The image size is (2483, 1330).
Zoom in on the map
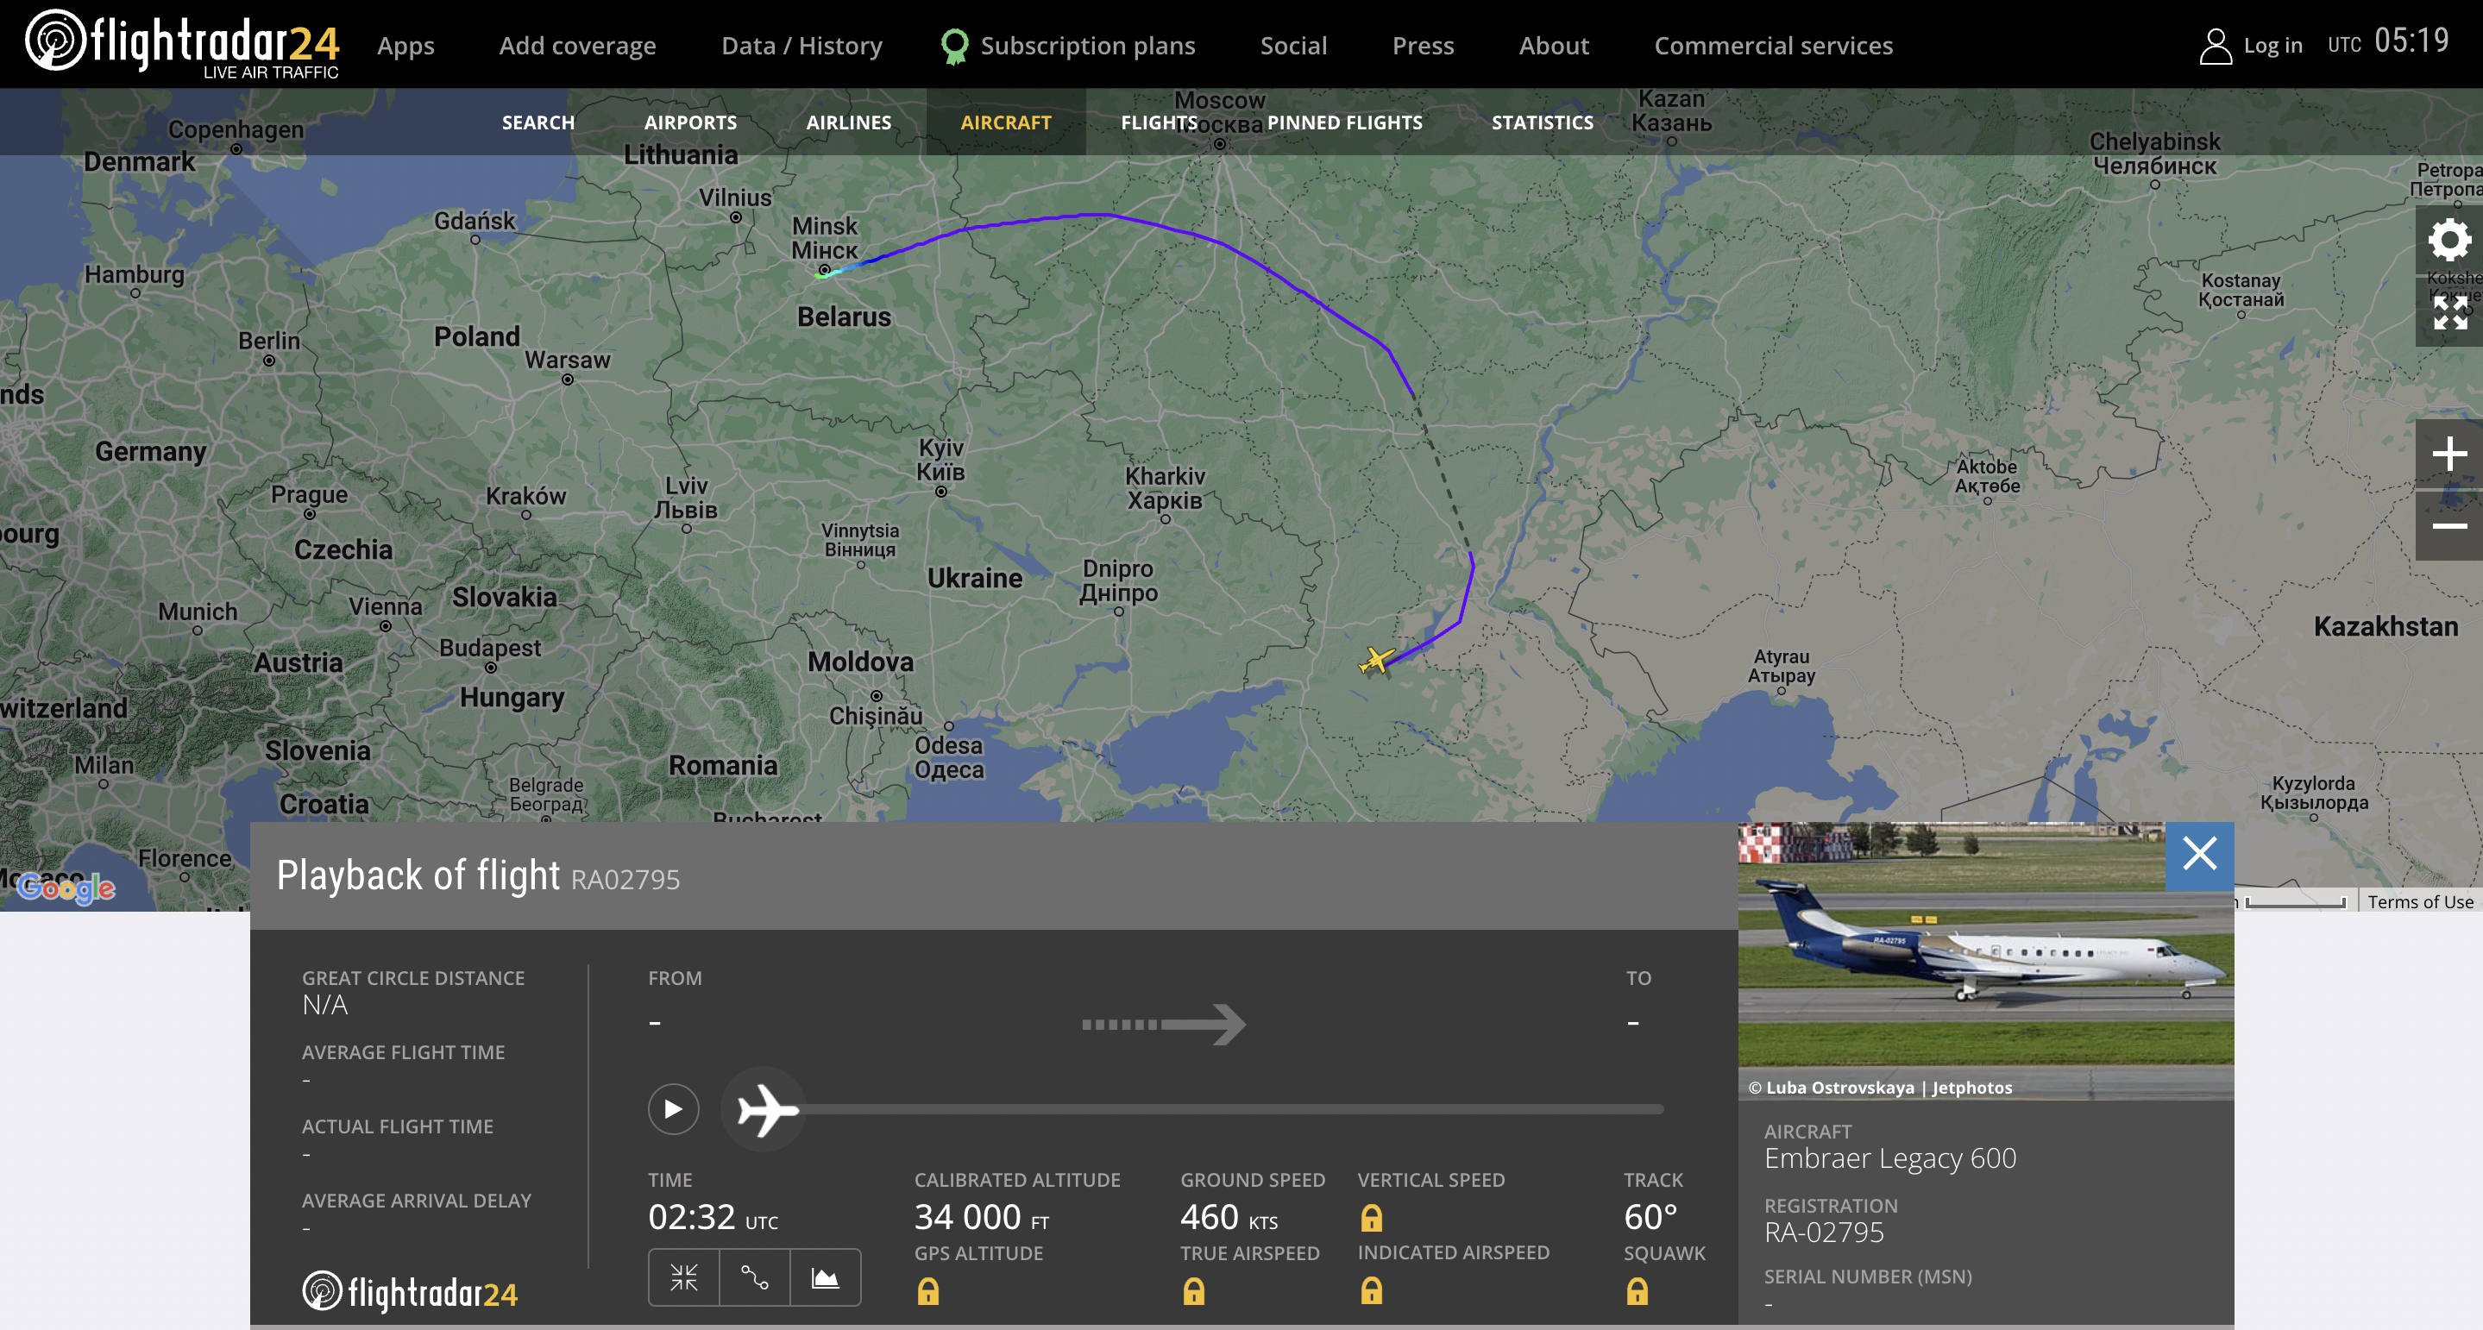point(2449,454)
